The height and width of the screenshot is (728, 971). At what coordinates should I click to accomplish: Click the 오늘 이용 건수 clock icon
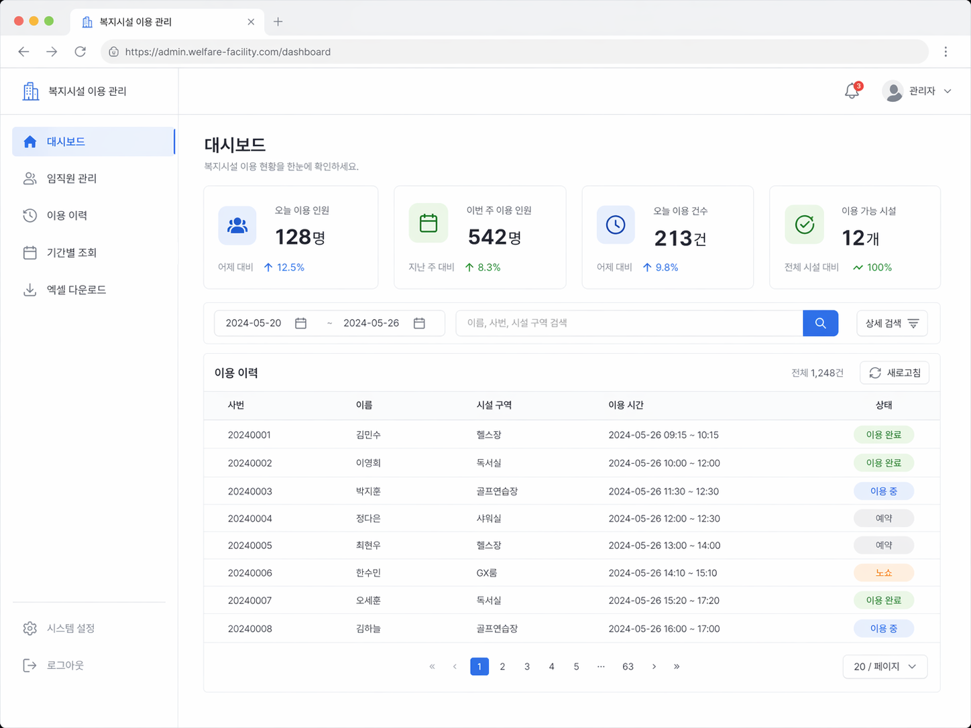coord(616,225)
